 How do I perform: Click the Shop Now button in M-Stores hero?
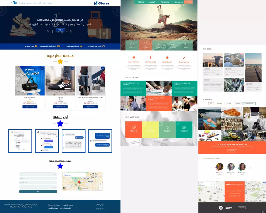click(x=60, y=30)
